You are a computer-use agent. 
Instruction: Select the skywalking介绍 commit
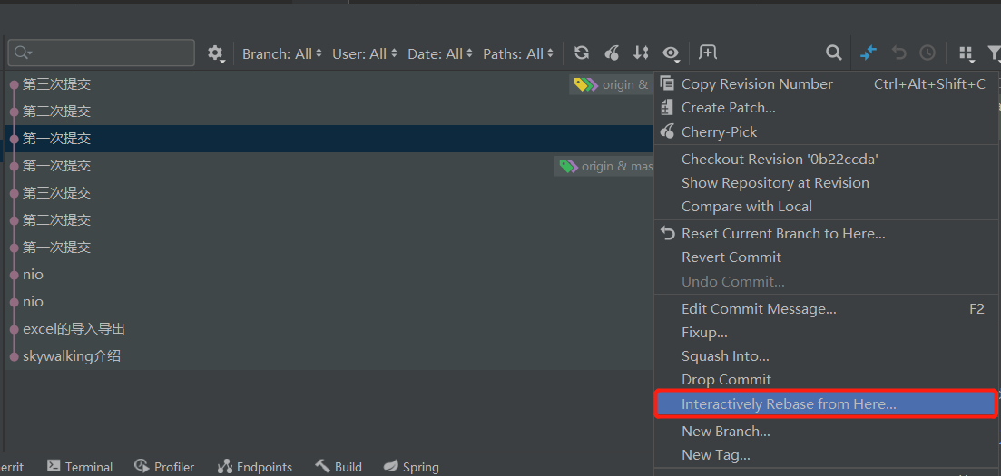pyautogui.click(x=329, y=356)
